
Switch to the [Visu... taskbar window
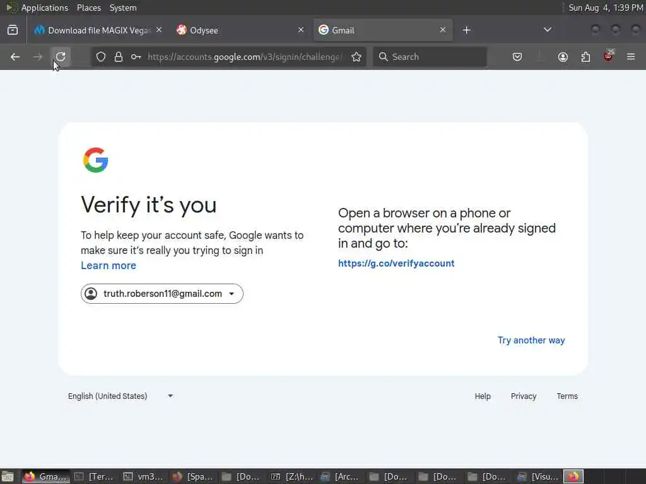(x=537, y=476)
